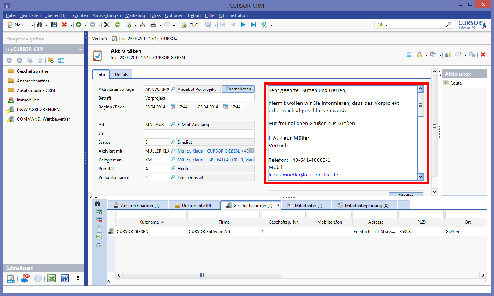Click the play-style next record arrow

[x=243, y=25]
